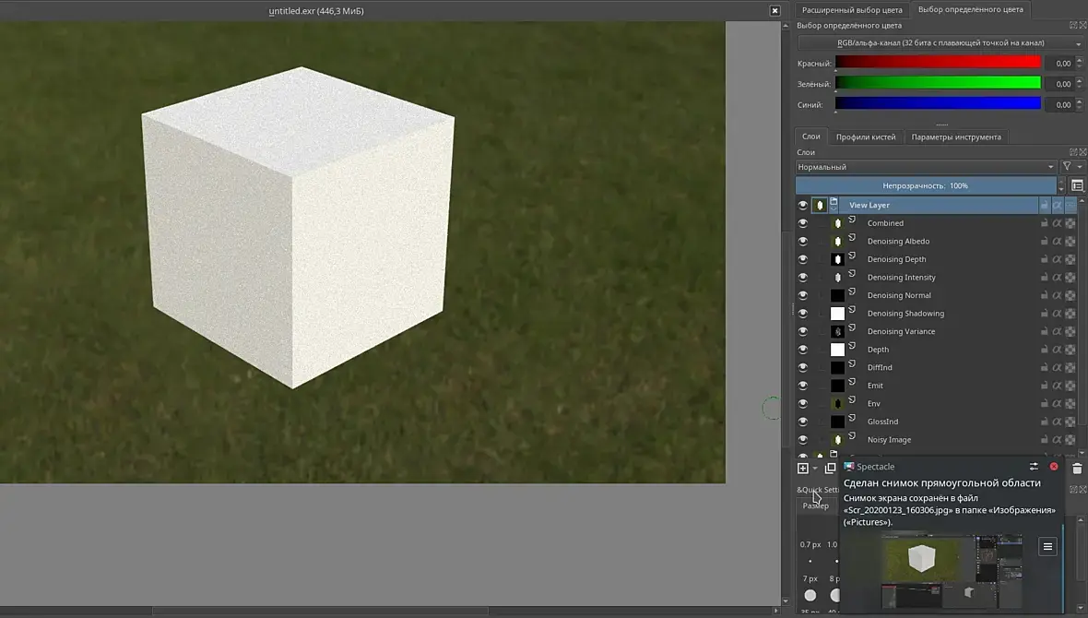Click the add new layer plus icon
Screen dimensions: 1088x618
tap(803, 469)
